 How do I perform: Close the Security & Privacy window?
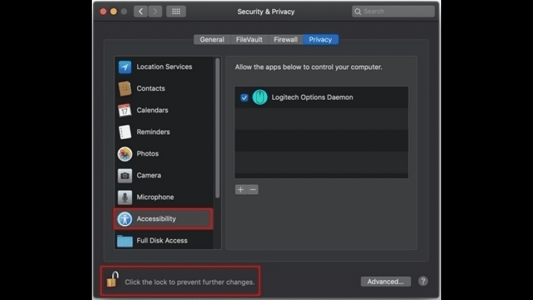[103, 12]
